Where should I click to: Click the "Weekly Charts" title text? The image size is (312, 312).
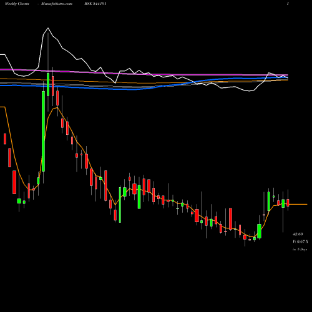click(17, 4)
